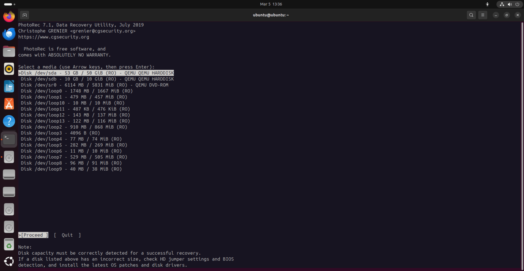Image resolution: width=524 pixels, height=271 pixels.
Task: Open the terminal hamburger menu
Action: point(483,15)
